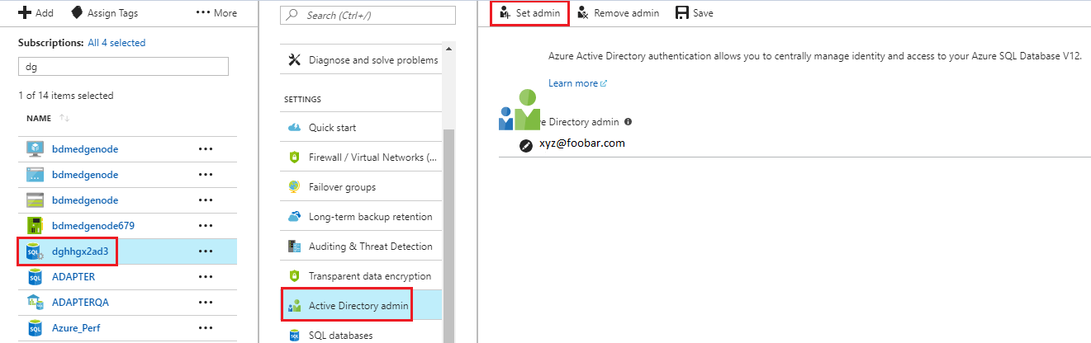
Task: Click the ADAPTER SQL database icon
Action: pyautogui.click(x=35, y=277)
